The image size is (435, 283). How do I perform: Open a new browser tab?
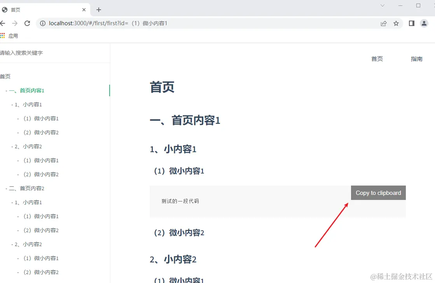click(98, 10)
